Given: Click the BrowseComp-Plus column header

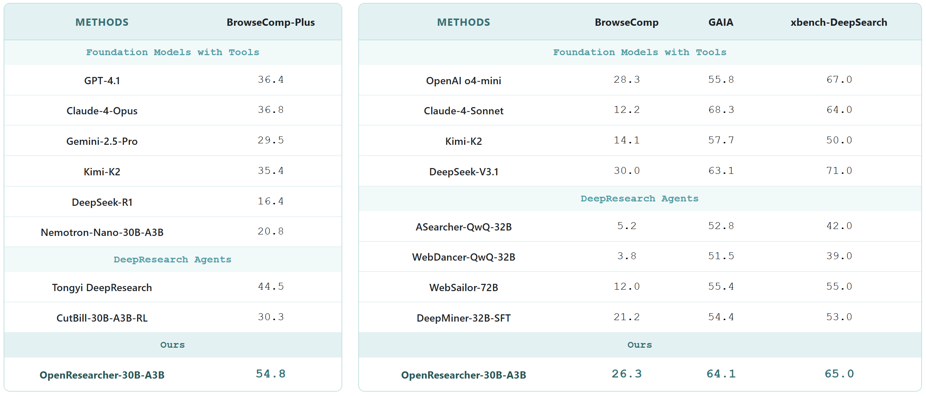Looking at the screenshot, I should 271,23.
